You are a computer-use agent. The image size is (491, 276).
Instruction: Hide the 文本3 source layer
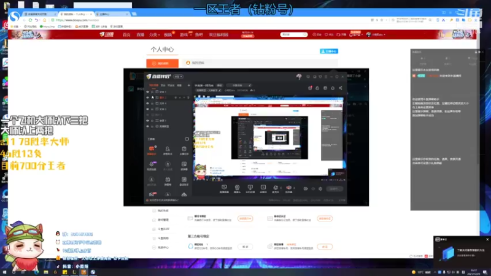[147, 109]
